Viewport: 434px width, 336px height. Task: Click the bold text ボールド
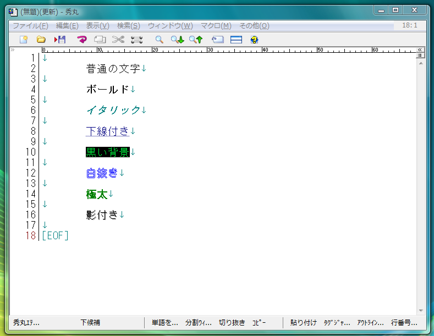[x=108, y=90]
